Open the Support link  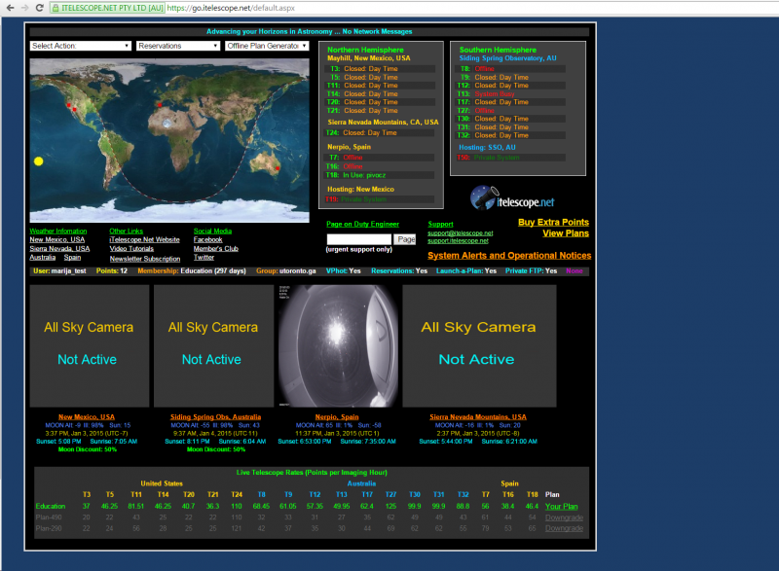point(440,225)
